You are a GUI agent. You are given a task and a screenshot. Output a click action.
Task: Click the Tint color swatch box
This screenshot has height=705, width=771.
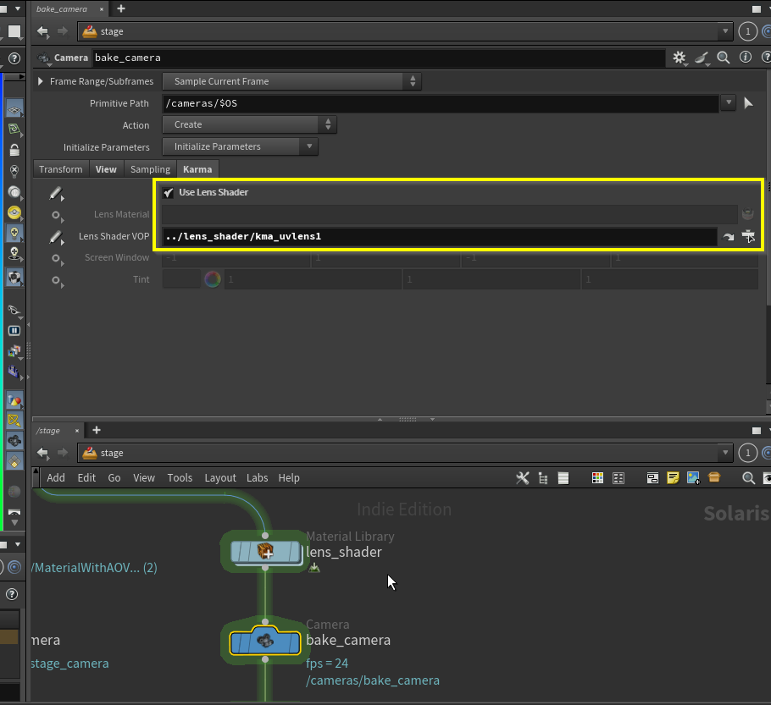pos(181,279)
